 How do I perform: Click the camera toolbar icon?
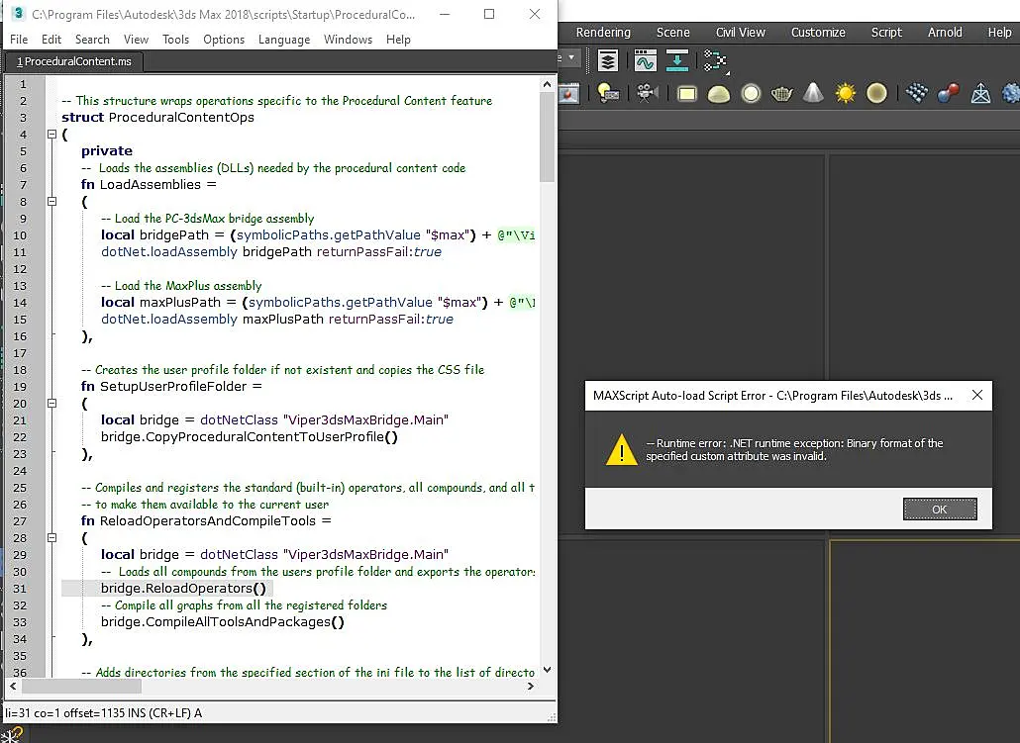pos(647,94)
